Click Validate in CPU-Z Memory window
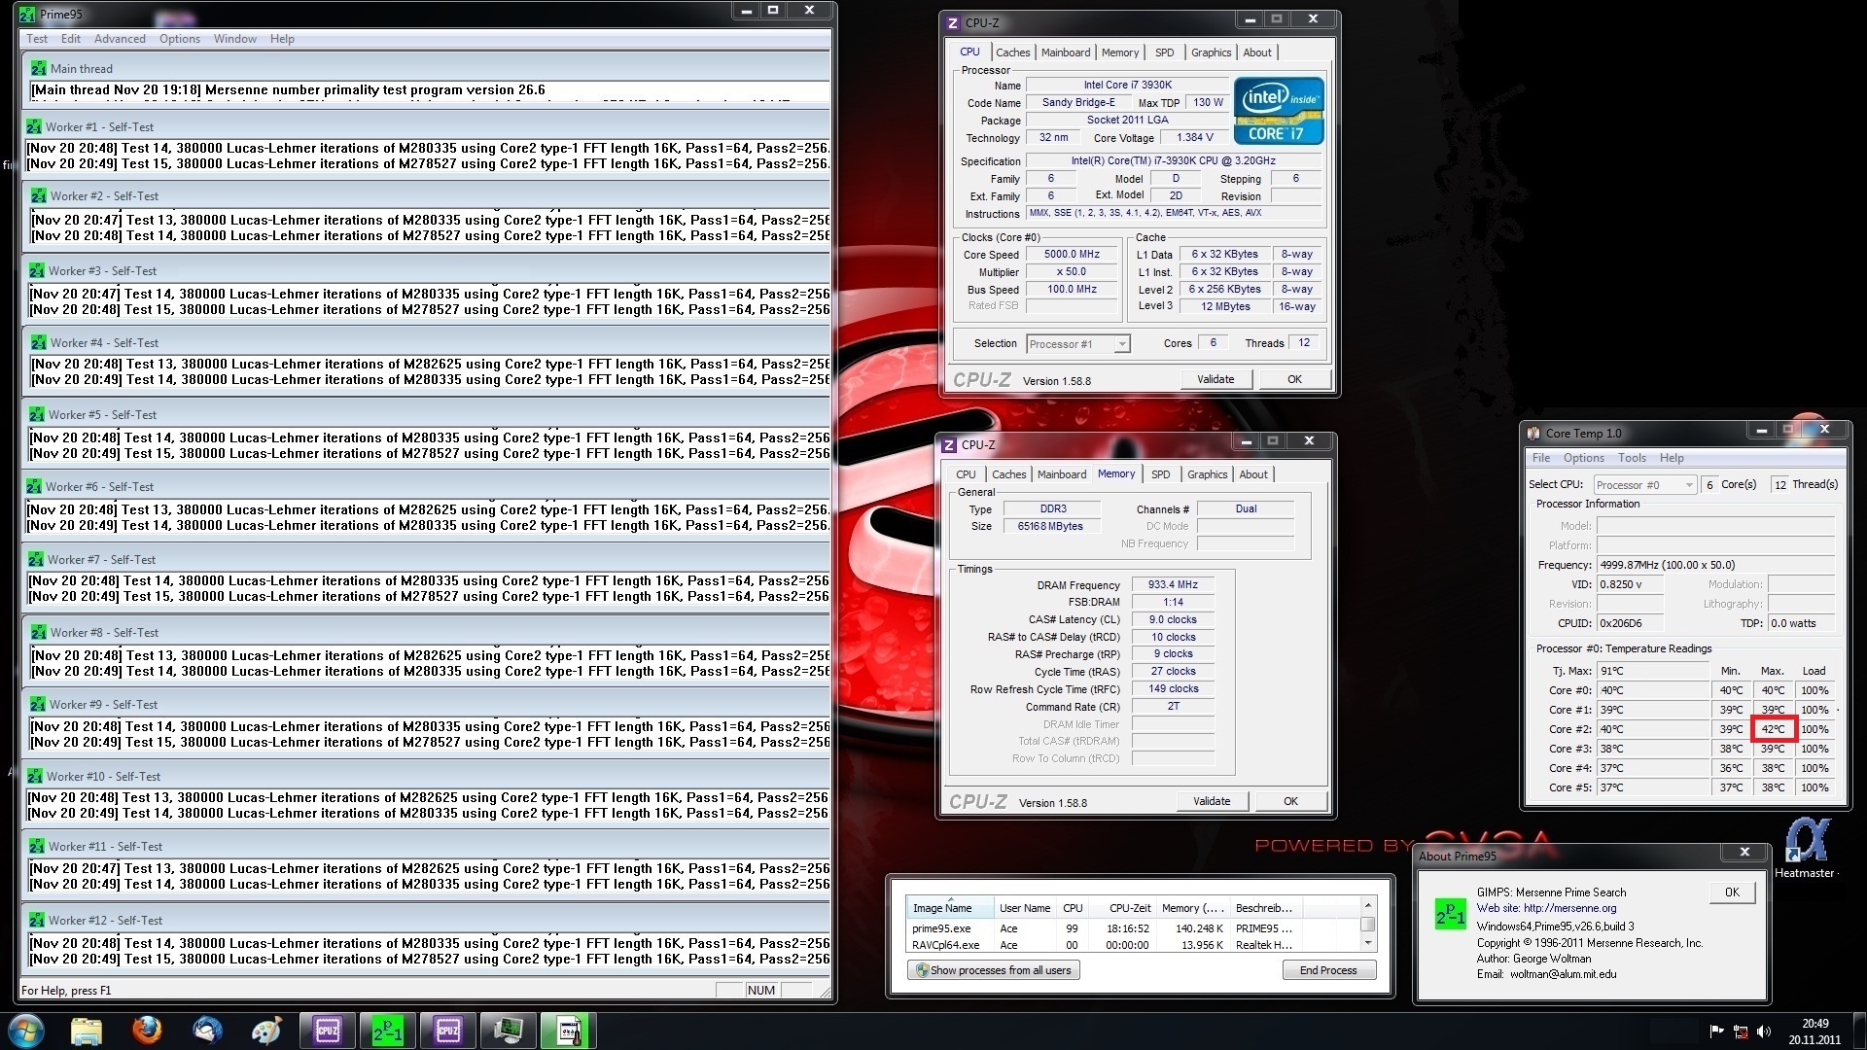Screen dimensions: 1867x1050 click(x=1212, y=801)
